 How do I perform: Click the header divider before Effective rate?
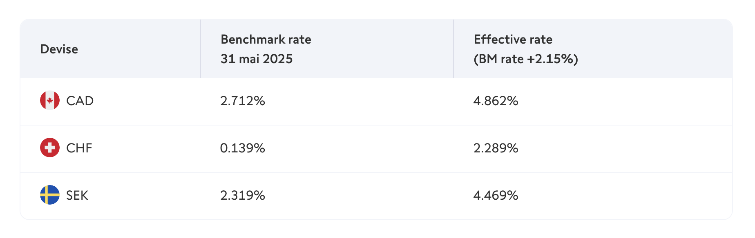pyautogui.click(x=453, y=48)
